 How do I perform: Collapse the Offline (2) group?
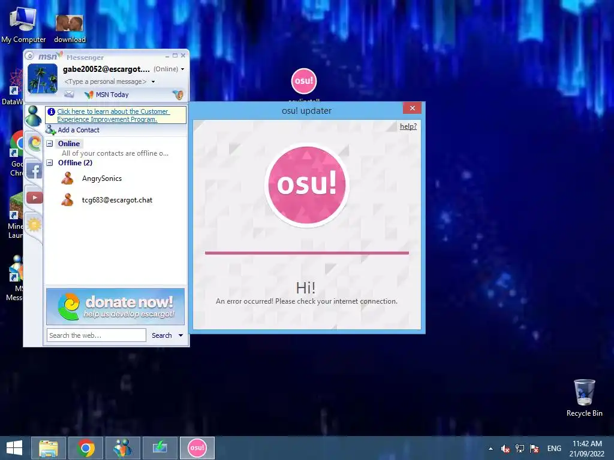coord(50,163)
